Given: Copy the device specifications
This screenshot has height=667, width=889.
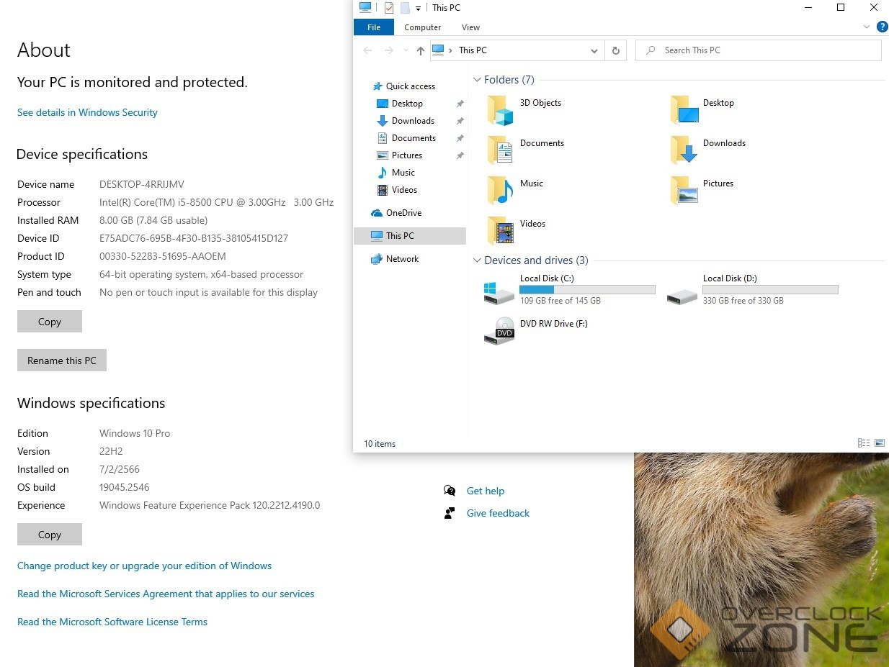Looking at the screenshot, I should point(50,322).
